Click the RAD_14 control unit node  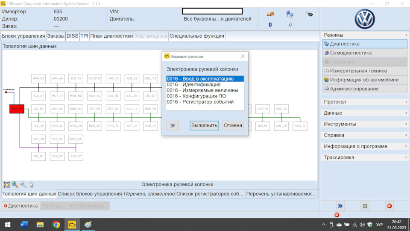(x=300, y=126)
